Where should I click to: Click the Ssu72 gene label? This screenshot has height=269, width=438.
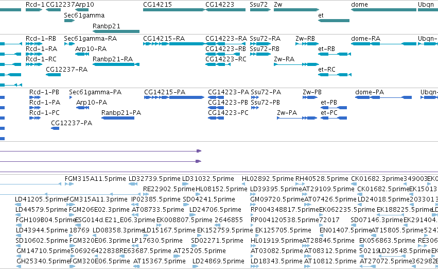pyautogui.click(x=259, y=5)
